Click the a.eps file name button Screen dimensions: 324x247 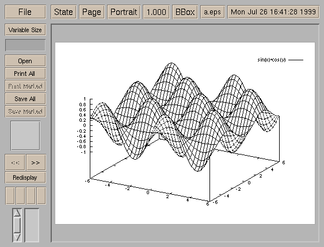pos(212,12)
